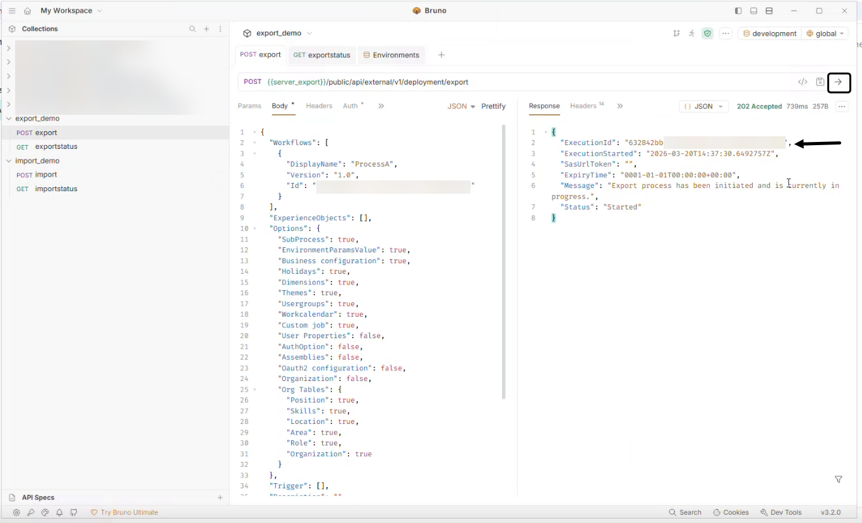Open the Collections panel options menu
Image resolution: width=862 pixels, height=523 pixels.
point(220,29)
